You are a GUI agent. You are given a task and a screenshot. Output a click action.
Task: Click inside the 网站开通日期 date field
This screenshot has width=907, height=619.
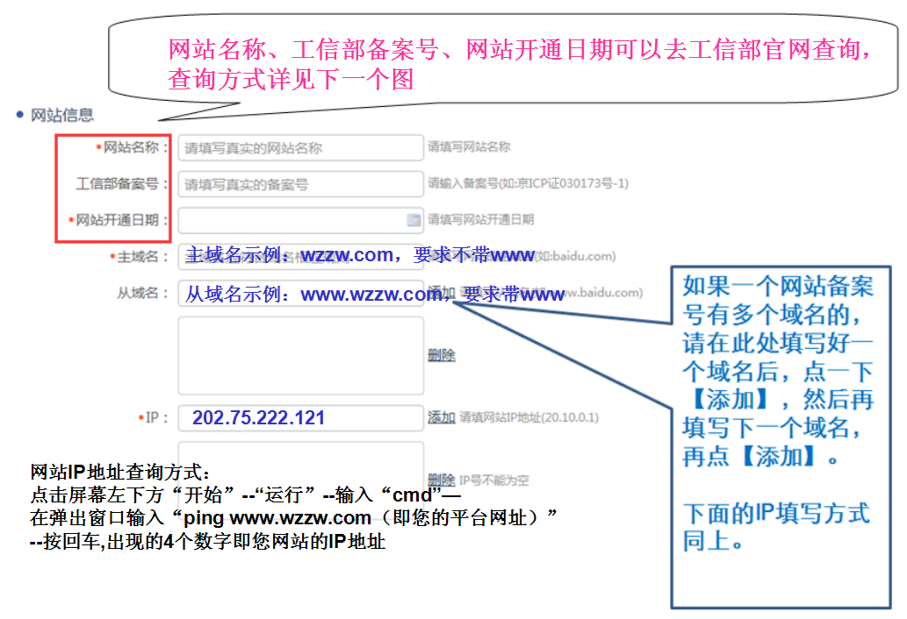290,220
